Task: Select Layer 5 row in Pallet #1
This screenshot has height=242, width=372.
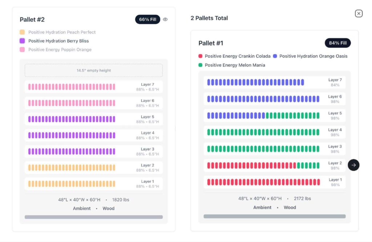Action: point(274,116)
